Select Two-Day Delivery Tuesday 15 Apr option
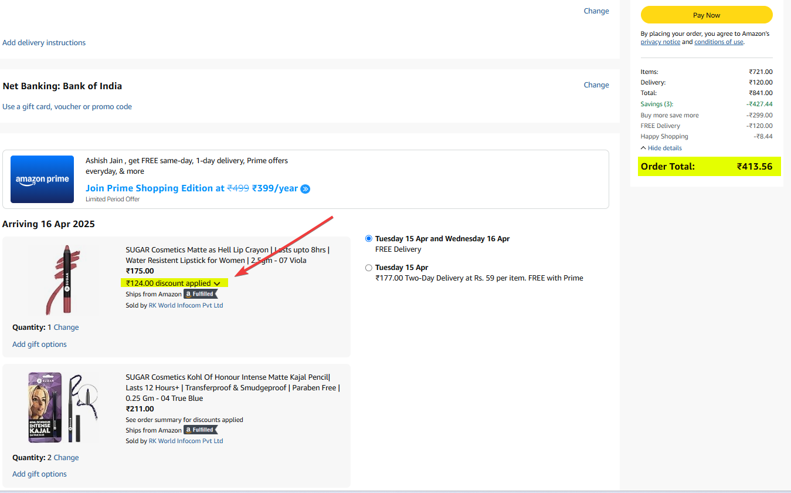The width and height of the screenshot is (791, 493). pyautogui.click(x=369, y=268)
